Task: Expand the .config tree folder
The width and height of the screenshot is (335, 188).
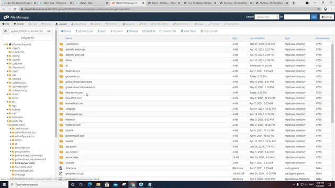Action: pos(7,56)
